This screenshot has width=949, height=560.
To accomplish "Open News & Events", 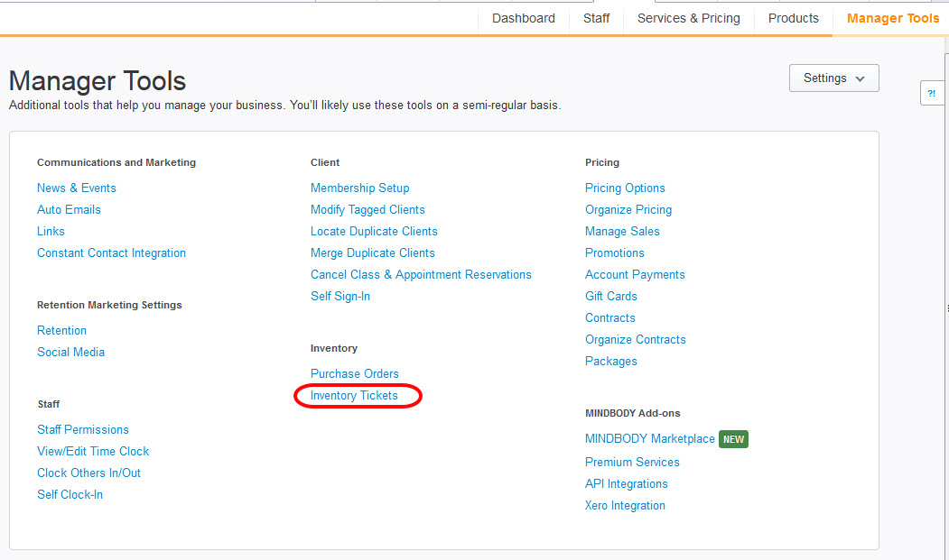I will (76, 188).
